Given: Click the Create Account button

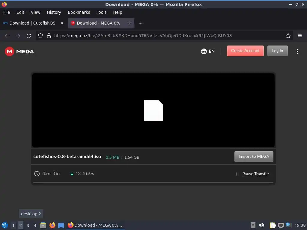Looking at the screenshot, I should coord(245,51).
